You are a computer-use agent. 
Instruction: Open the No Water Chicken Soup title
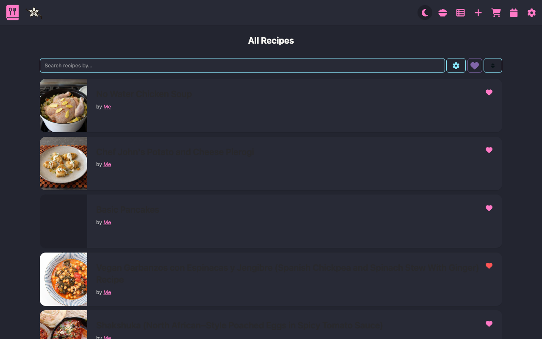(x=144, y=94)
